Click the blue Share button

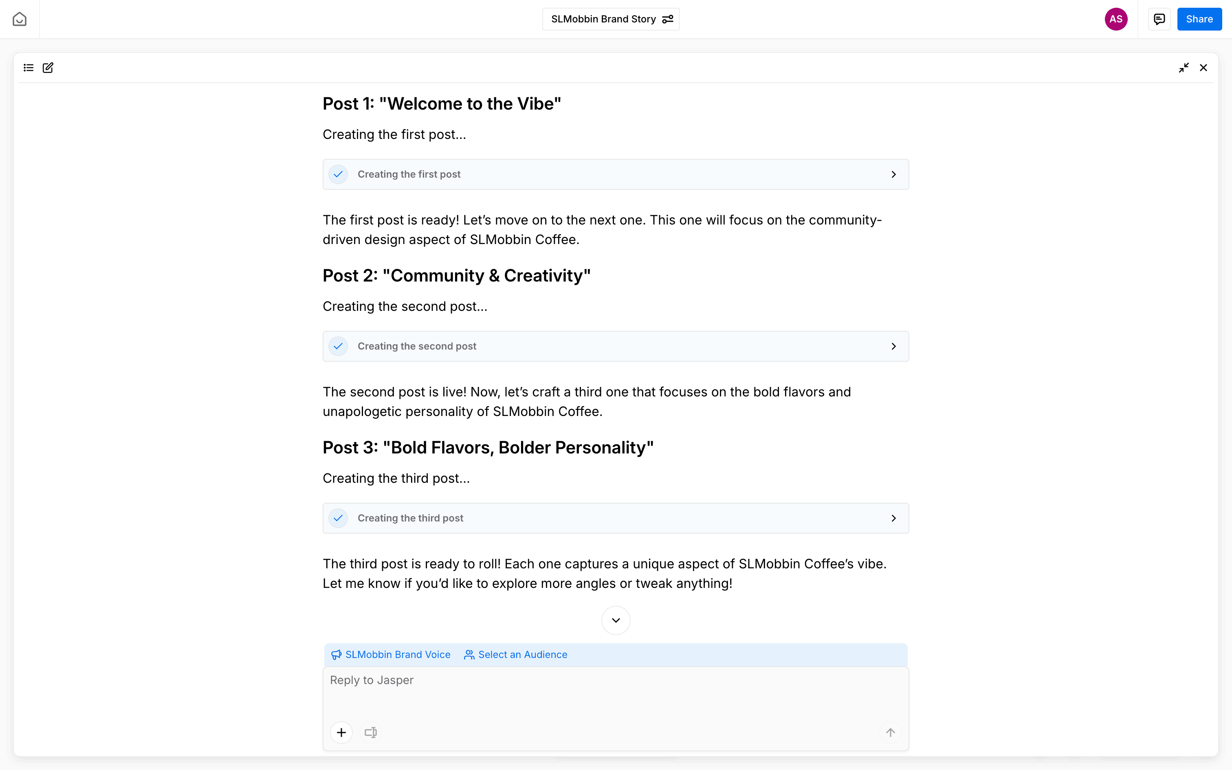click(1199, 20)
